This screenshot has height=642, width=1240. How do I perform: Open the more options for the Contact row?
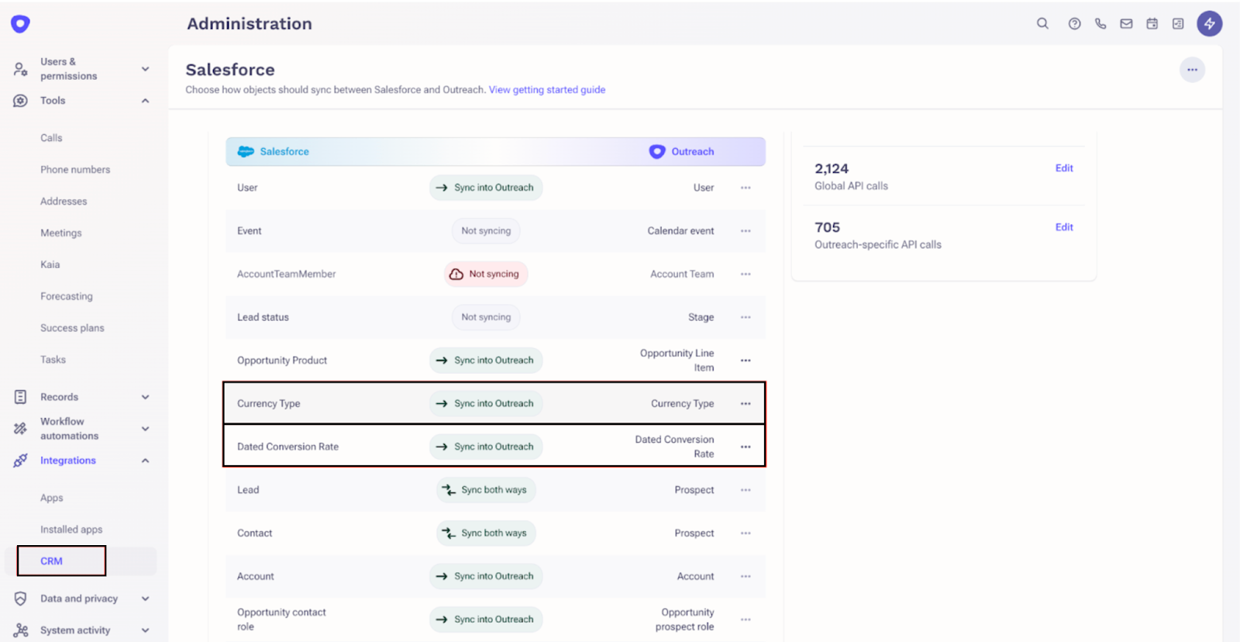[x=746, y=533]
